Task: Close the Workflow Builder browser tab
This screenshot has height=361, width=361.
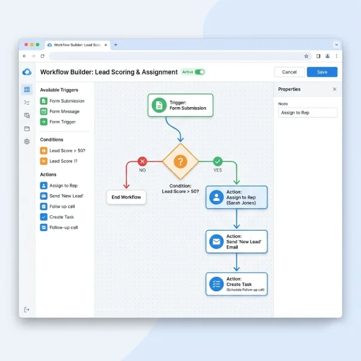Action: [x=106, y=45]
